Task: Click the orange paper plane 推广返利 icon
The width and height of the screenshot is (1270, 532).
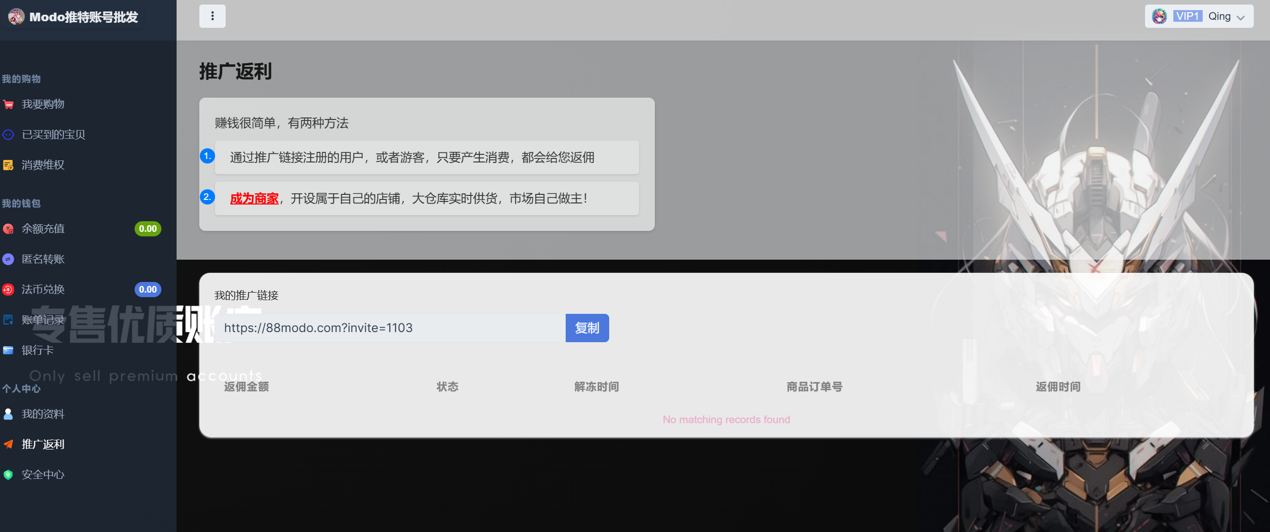Action: (x=8, y=444)
